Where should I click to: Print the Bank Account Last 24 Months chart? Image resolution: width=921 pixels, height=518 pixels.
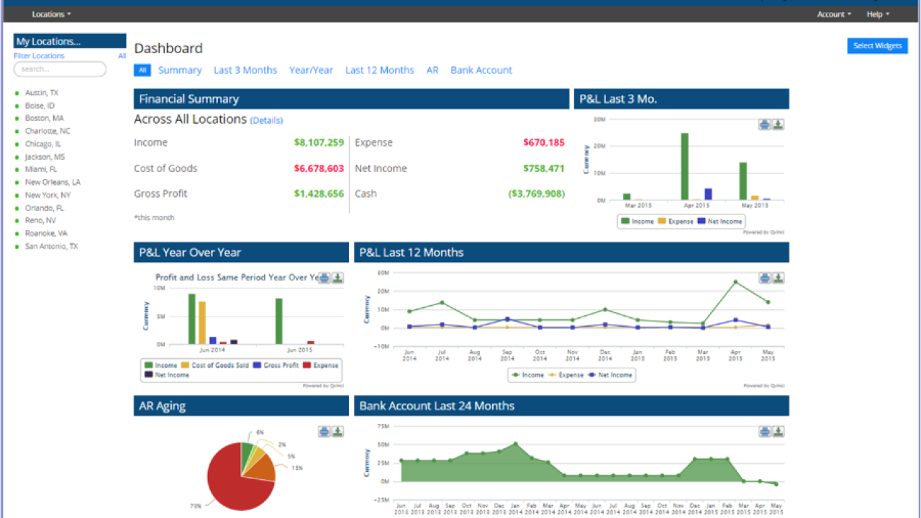[x=764, y=432]
